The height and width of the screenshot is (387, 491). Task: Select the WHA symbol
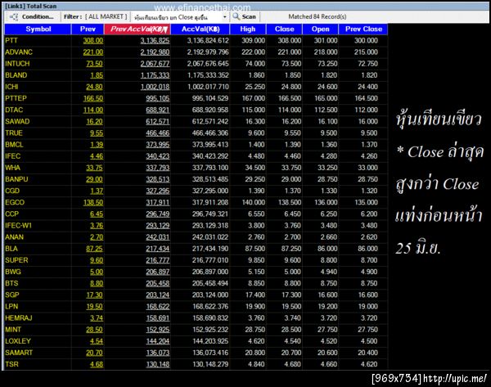click(x=12, y=169)
